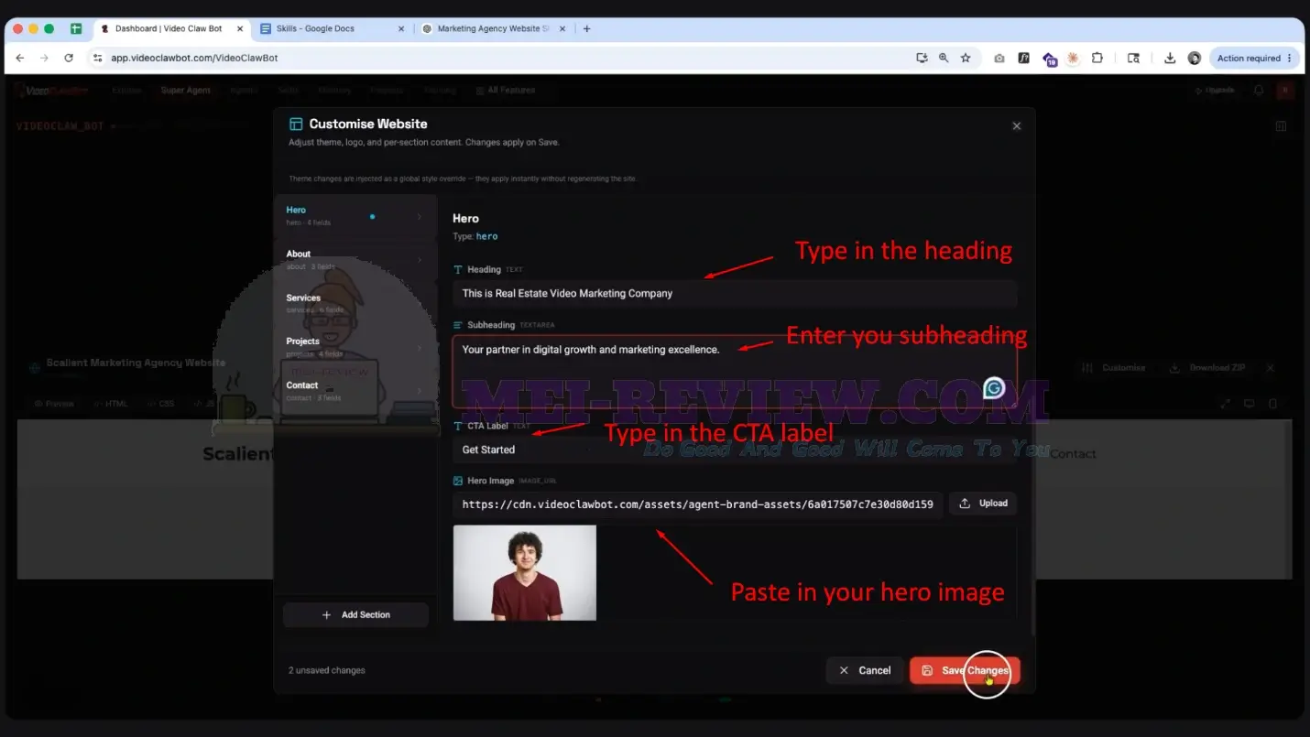Open Super Agent in the top navigation
This screenshot has width=1310, height=737.
(x=186, y=91)
